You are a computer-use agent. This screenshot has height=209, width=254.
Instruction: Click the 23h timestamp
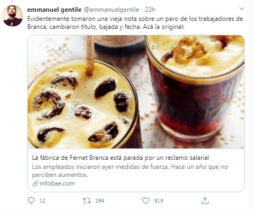tap(150, 10)
